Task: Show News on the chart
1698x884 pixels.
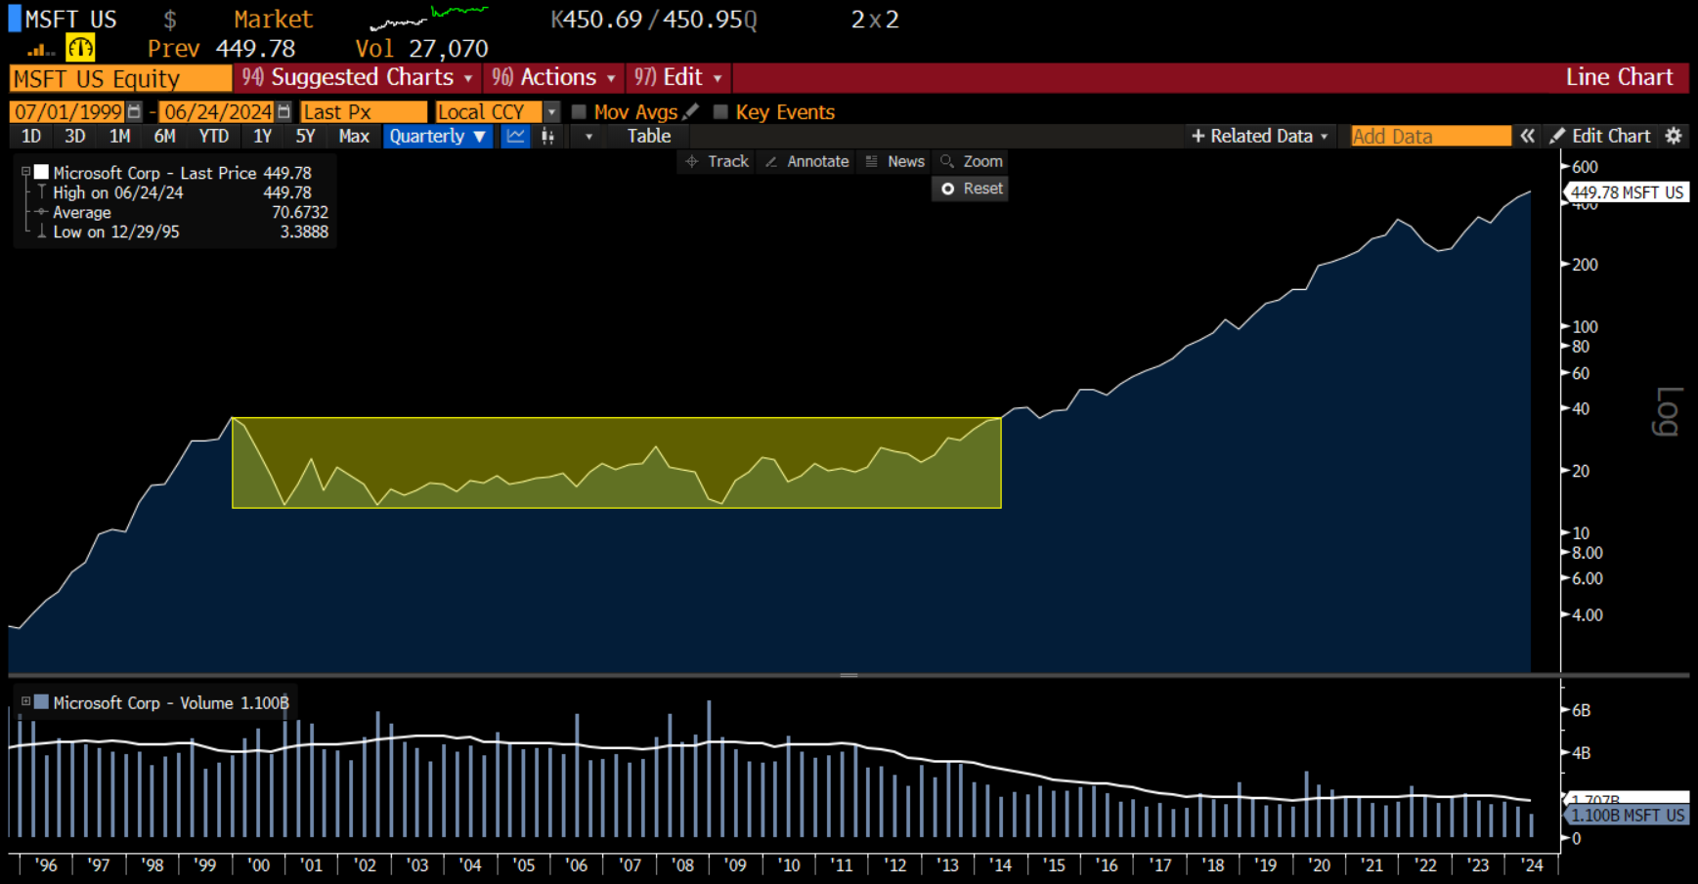Action: click(x=894, y=161)
